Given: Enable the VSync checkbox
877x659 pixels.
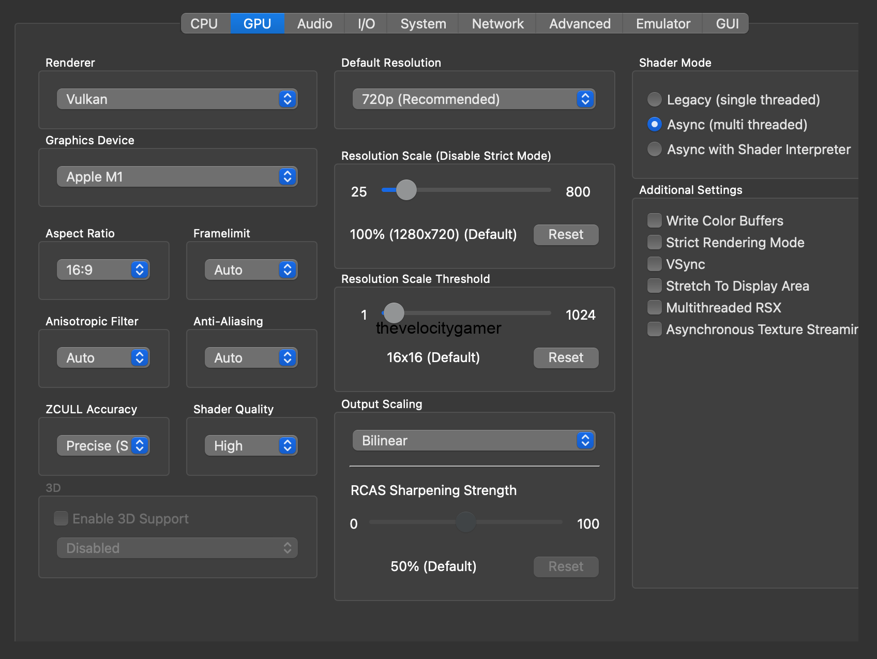Looking at the screenshot, I should pos(654,264).
